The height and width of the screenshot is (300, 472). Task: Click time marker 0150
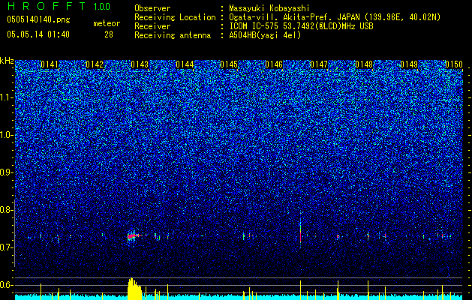point(454,64)
